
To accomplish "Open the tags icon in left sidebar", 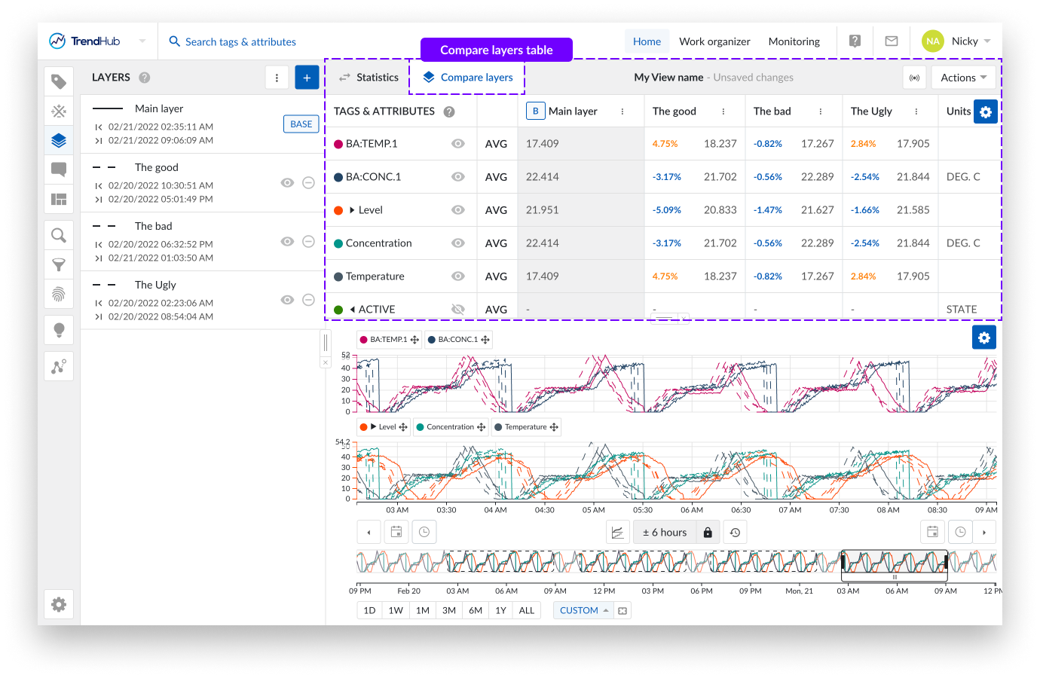I will [59, 81].
